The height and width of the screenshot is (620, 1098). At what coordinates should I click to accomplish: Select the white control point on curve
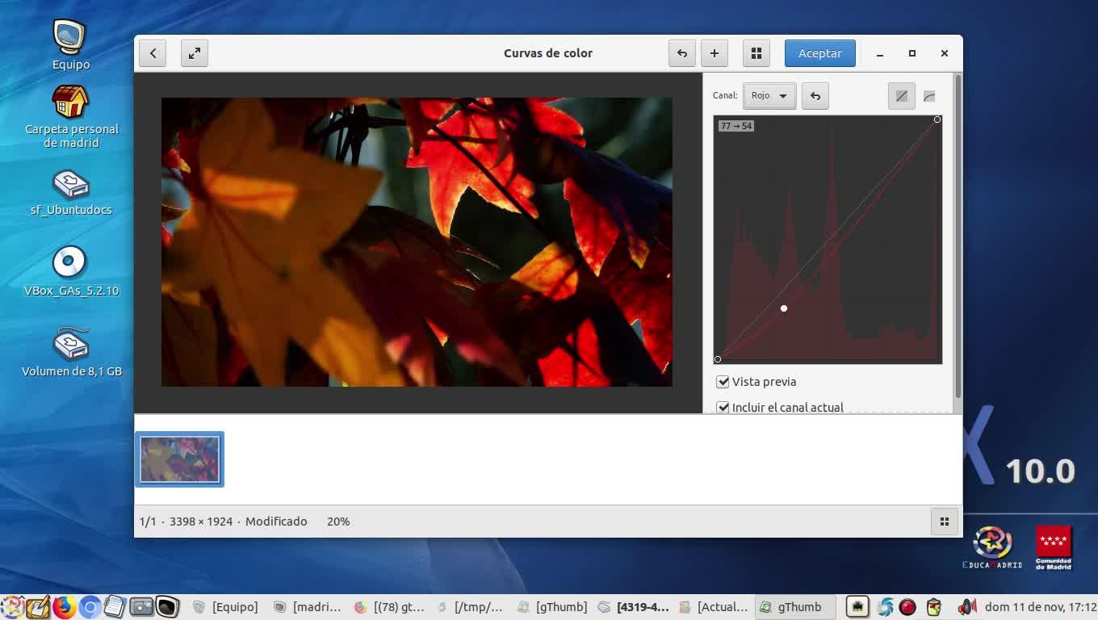point(784,308)
